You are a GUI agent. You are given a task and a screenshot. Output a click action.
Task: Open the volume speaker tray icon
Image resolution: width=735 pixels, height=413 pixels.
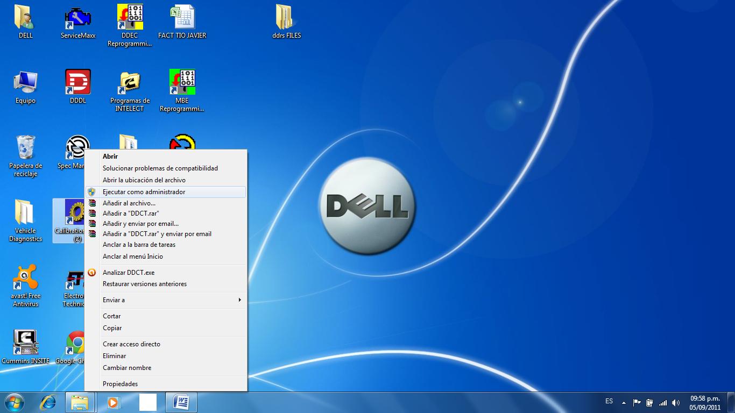tap(676, 403)
